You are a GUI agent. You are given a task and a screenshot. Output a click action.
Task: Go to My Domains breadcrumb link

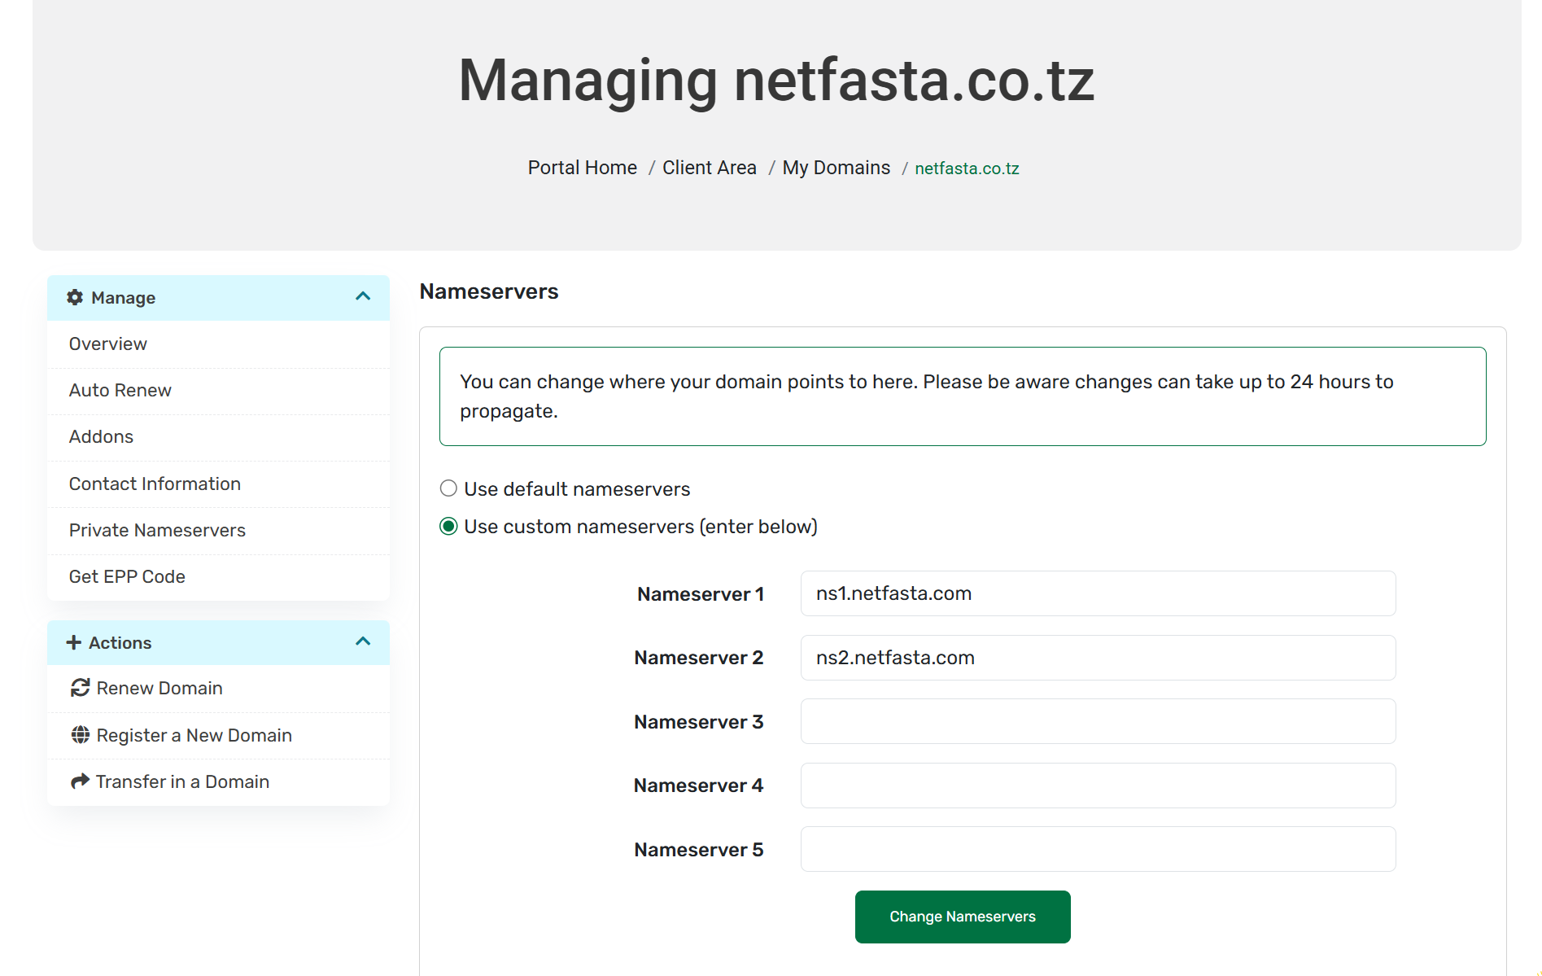836,168
